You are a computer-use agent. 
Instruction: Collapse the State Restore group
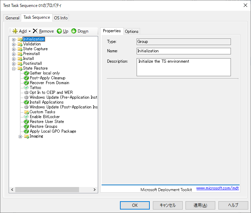coord(14,69)
